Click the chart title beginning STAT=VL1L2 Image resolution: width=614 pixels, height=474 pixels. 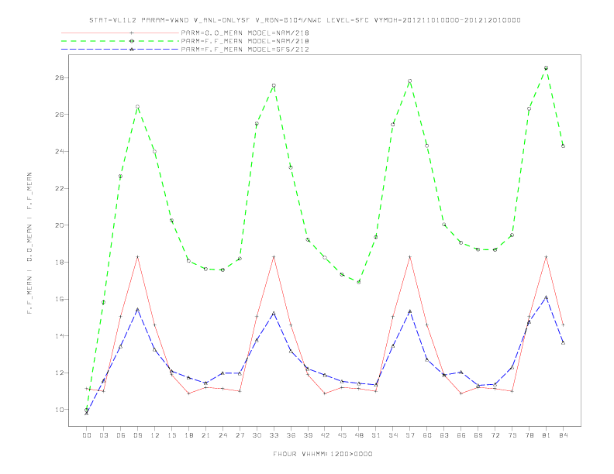pyautogui.click(x=305, y=20)
